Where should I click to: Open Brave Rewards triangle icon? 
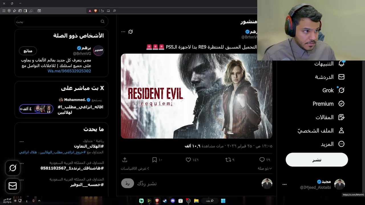pyautogui.click(x=90, y=11)
